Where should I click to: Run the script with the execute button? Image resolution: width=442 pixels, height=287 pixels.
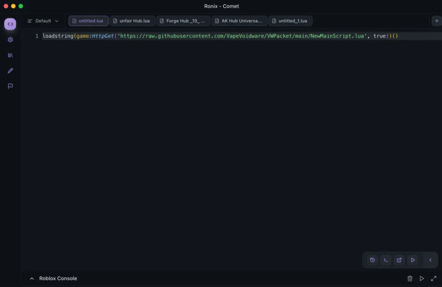click(413, 260)
